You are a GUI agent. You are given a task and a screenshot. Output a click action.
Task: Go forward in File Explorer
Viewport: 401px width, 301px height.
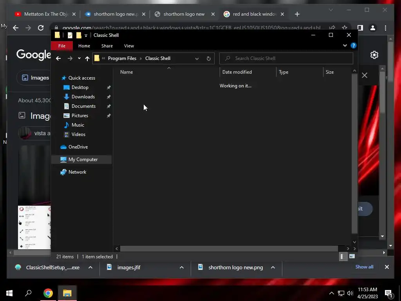(70, 58)
